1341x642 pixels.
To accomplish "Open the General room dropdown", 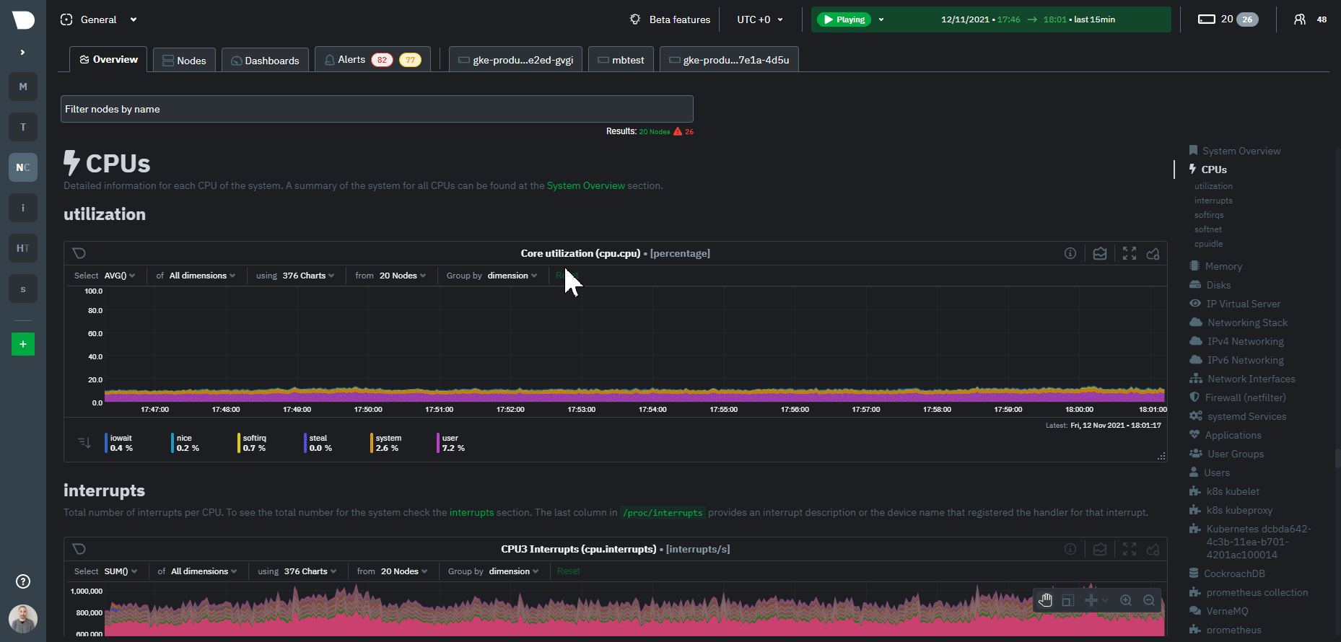I will pyautogui.click(x=99, y=19).
